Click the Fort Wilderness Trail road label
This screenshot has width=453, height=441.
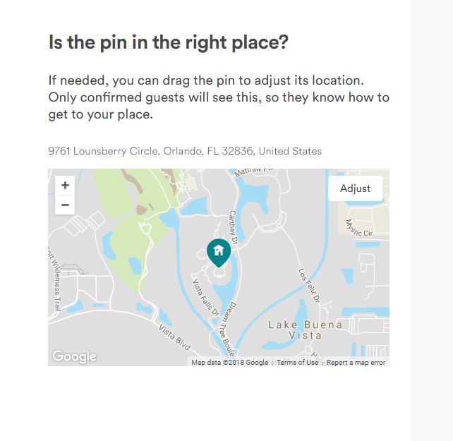tap(55, 279)
